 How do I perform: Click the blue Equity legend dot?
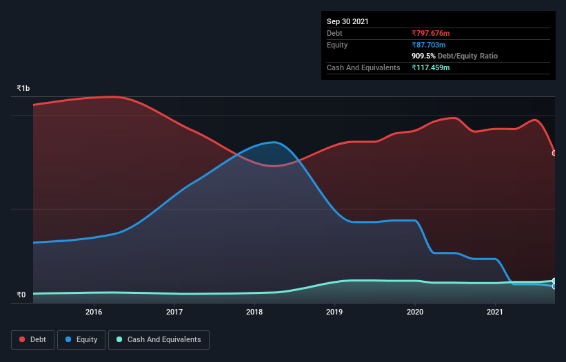click(68, 339)
